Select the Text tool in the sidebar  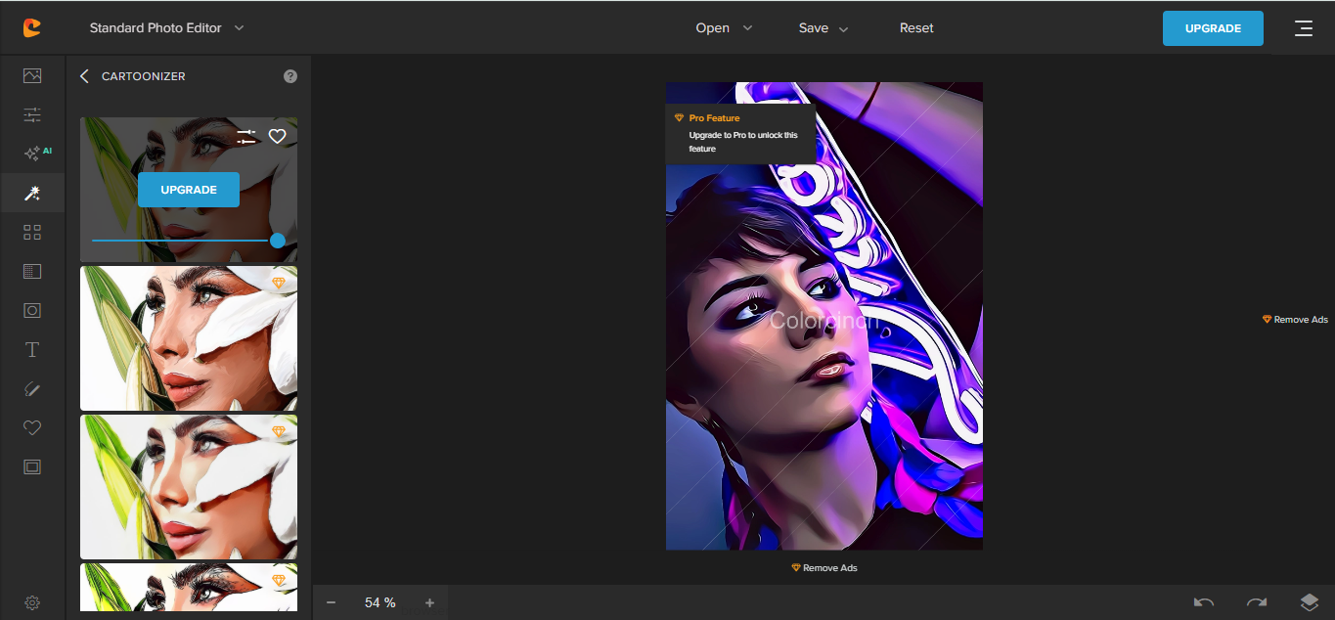[x=31, y=348]
